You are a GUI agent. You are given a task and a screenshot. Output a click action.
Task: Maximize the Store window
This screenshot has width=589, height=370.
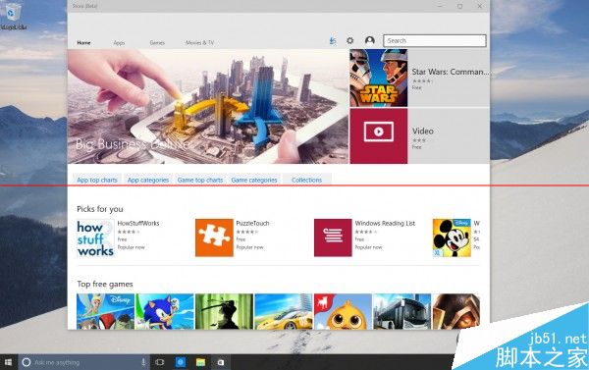click(459, 6)
